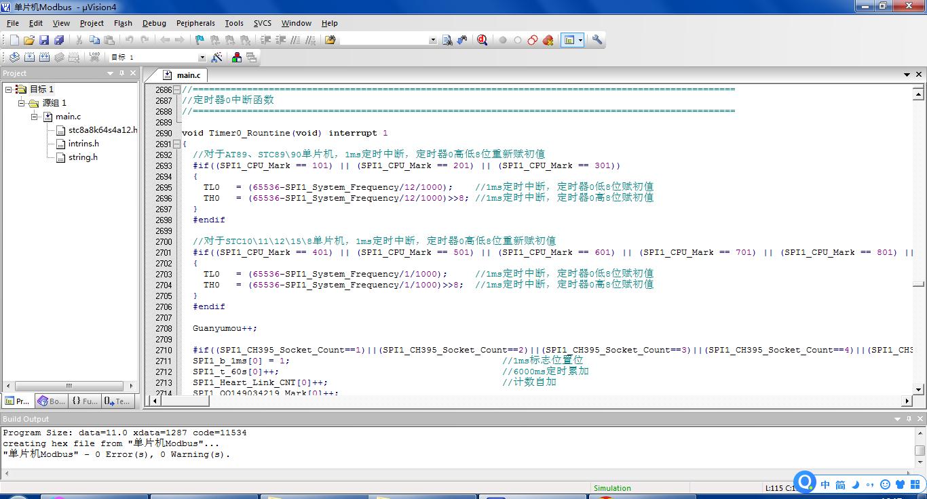The height and width of the screenshot is (499, 927).
Task: Select main.c in project tree
Action: pos(62,117)
